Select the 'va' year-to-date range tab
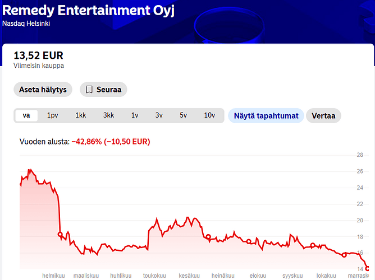 [26, 115]
